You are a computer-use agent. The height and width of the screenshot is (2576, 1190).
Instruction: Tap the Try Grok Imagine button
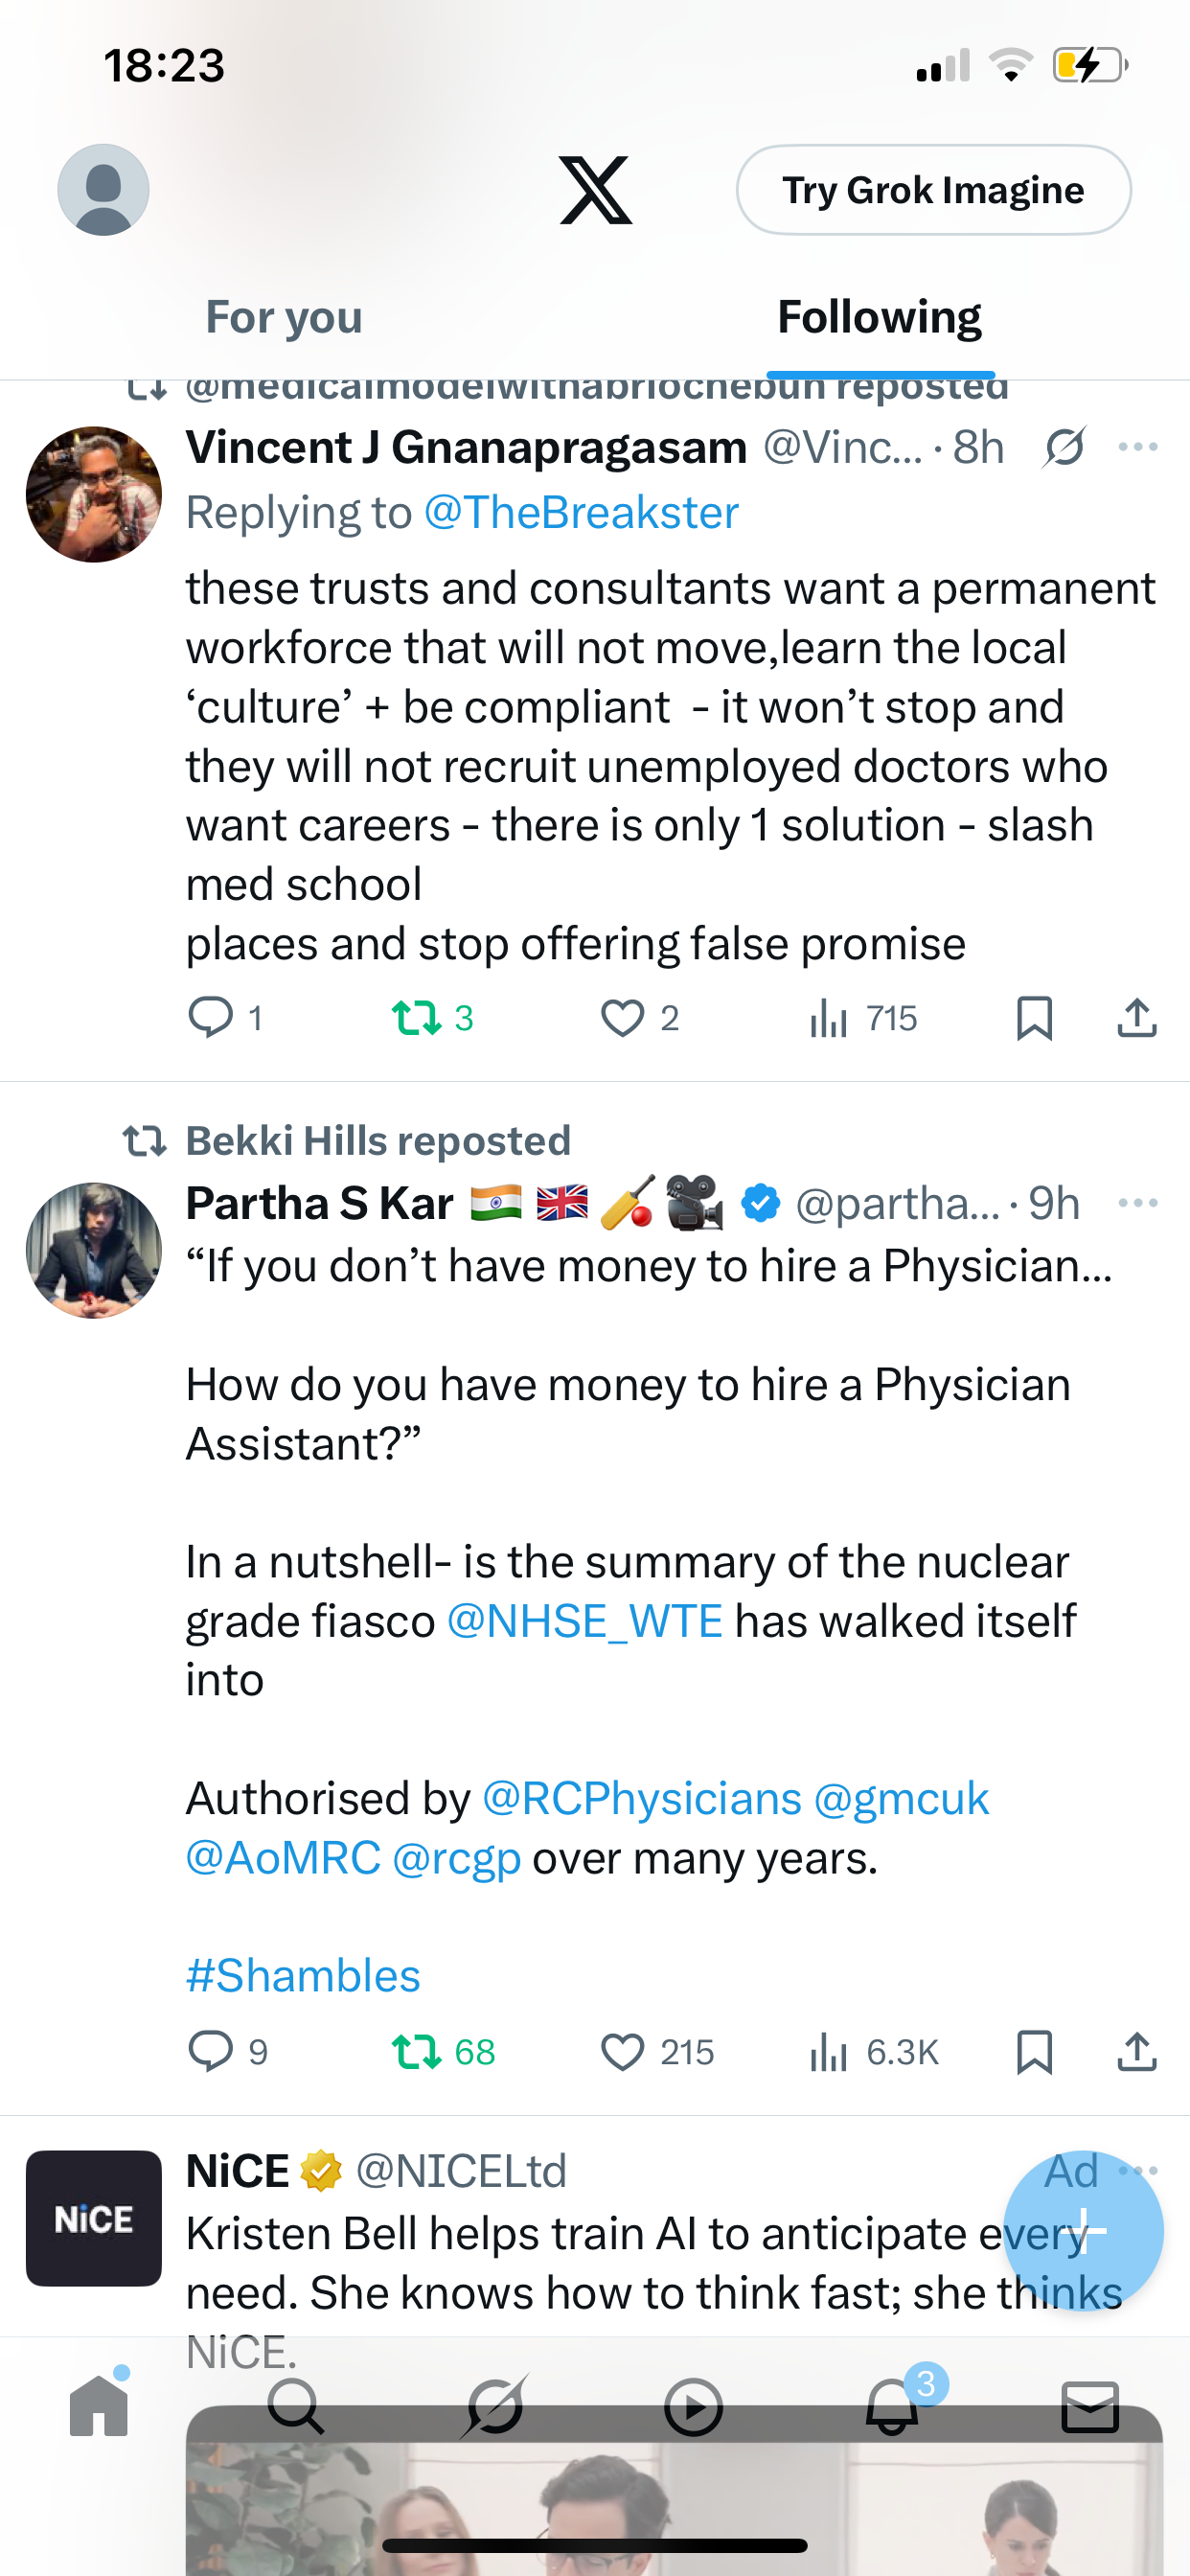pyautogui.click(x=933, y=190)
